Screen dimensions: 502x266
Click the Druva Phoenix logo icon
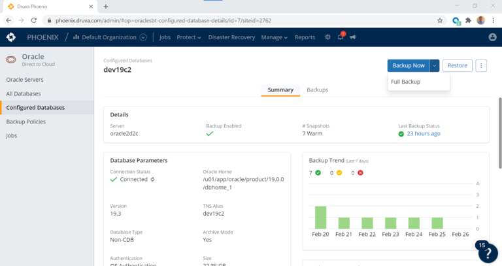click(11, 37)
